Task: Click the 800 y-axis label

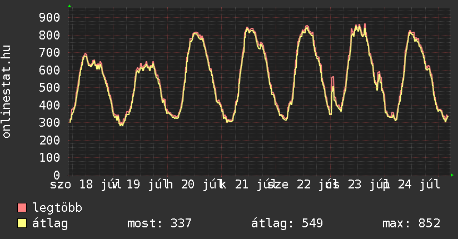Action: tap(49, 35)
